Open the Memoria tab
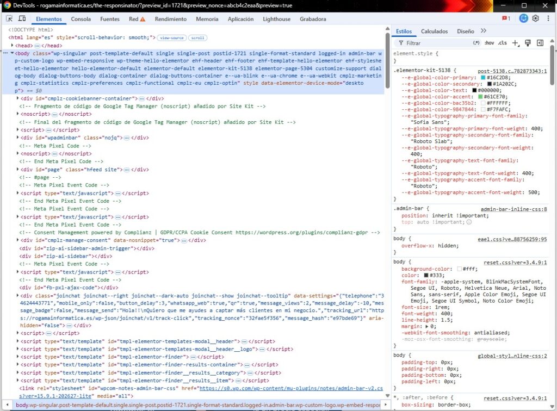 (207, 19)
